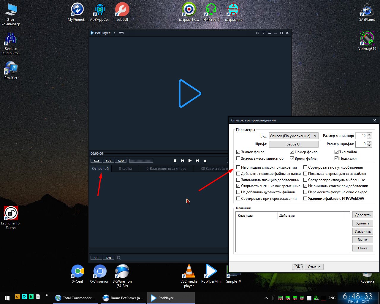Confirm the dialog with OK button
380x304 pixels.
(297, 267)
